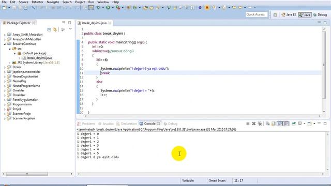This screenshot has width=331, height=186.
Task: Switch to the Problems tab
Action: (86, 124)
